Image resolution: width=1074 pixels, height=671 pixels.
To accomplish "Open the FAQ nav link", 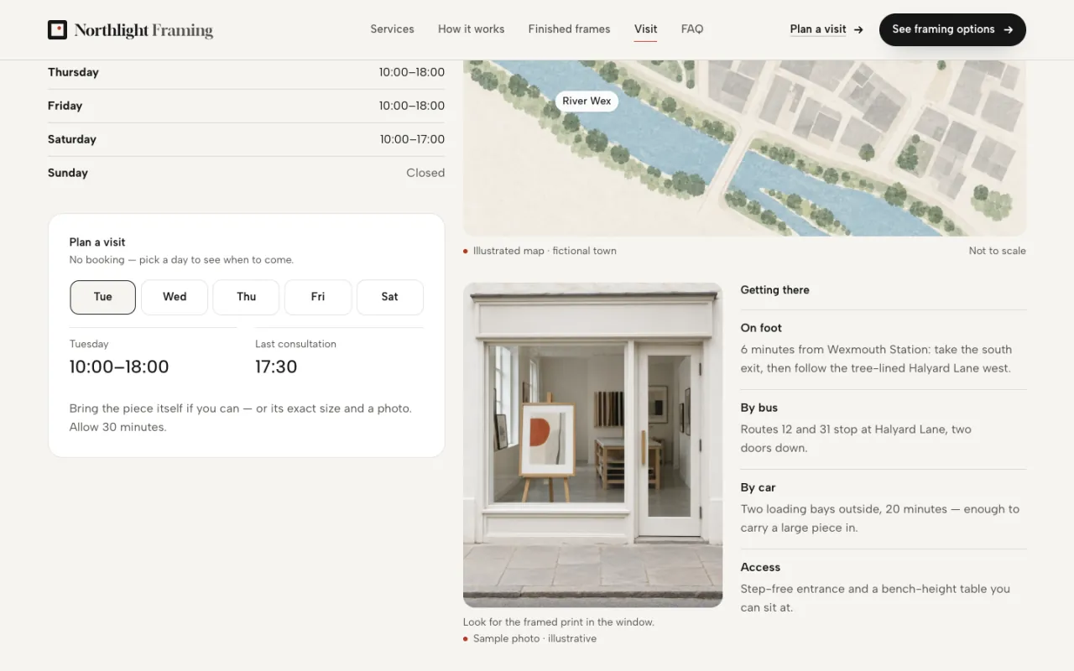I will [692, 29].
